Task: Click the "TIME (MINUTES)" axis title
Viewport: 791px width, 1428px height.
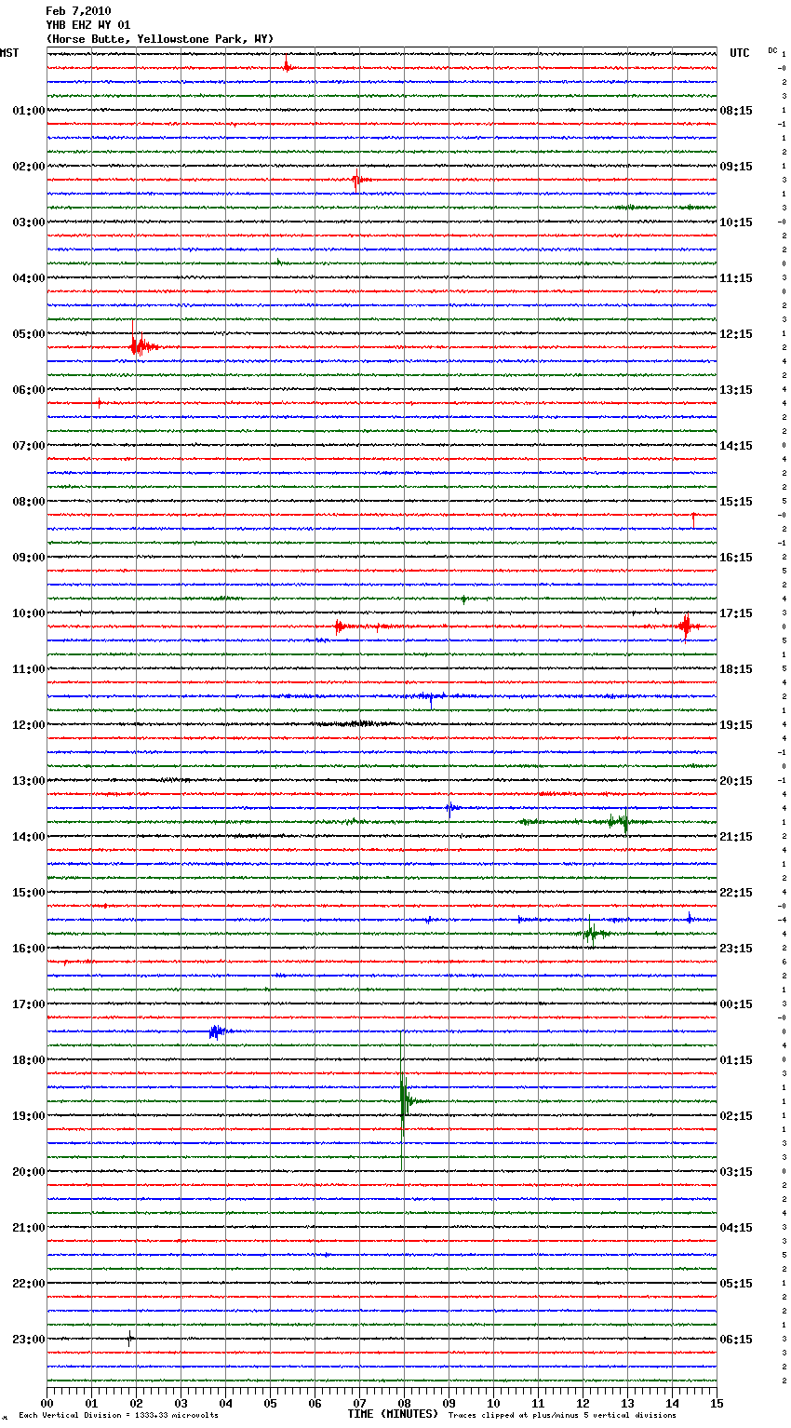Action: pos(393,1414)
